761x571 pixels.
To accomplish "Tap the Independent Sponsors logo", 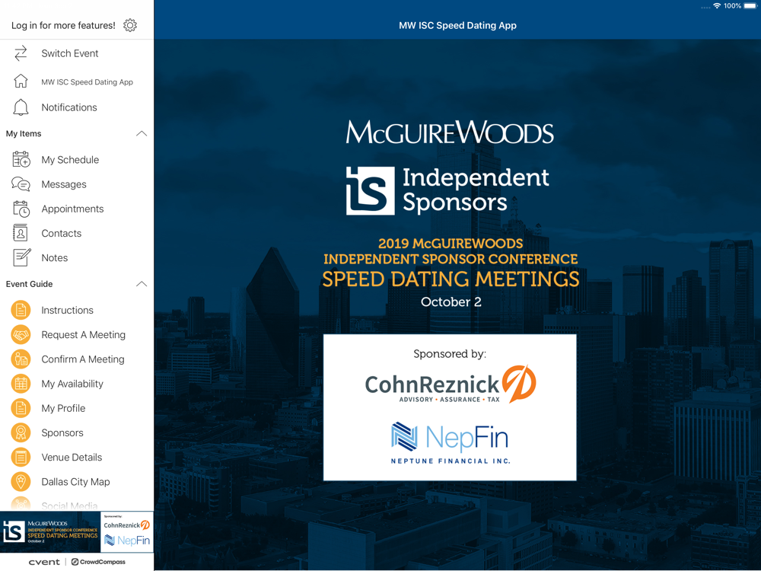I will coord(447,190).
